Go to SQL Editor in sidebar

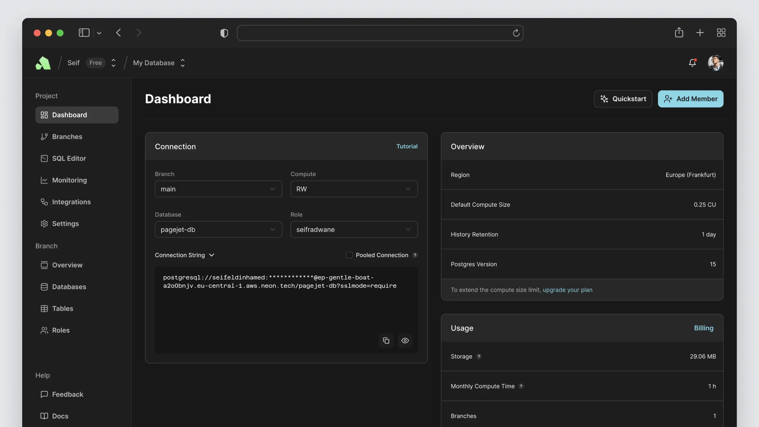(69, 158)
